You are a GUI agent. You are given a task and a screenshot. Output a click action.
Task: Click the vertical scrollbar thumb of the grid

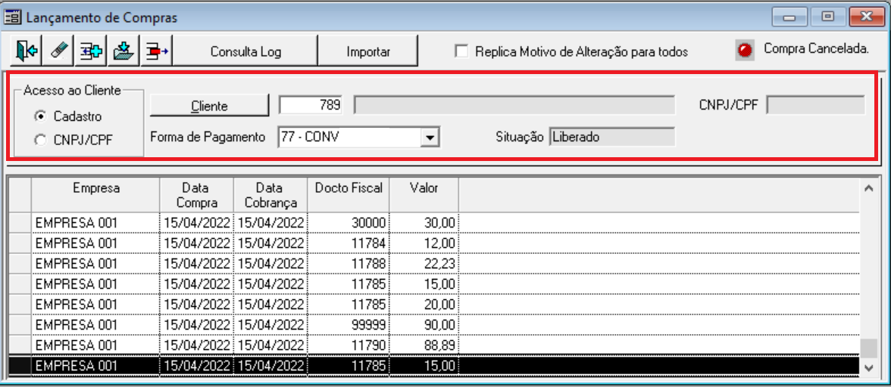[x=868, y=348]
